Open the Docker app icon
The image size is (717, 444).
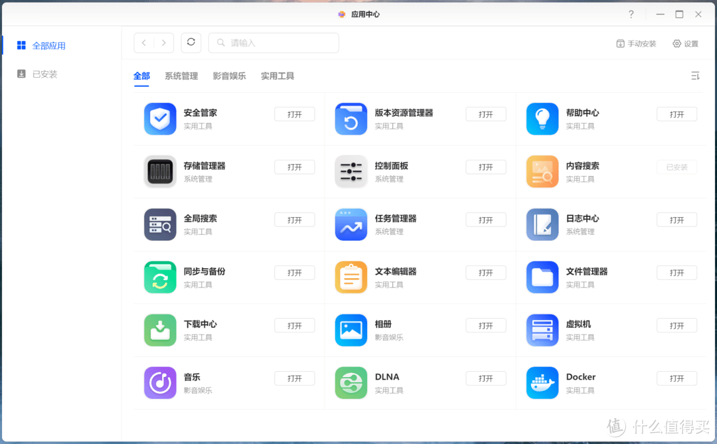[x=542, y=383]
